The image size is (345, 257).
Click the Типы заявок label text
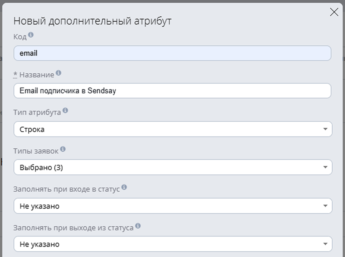(36, 151)
